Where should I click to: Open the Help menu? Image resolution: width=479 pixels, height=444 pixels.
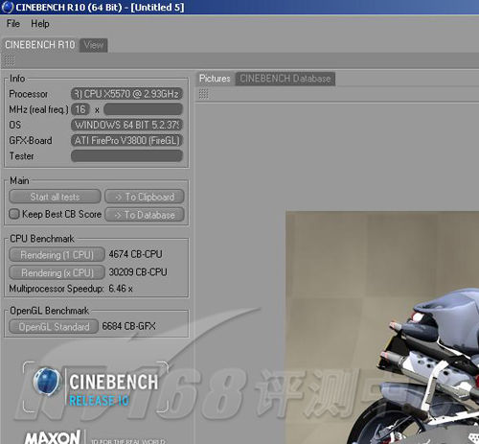click(40, 24)
